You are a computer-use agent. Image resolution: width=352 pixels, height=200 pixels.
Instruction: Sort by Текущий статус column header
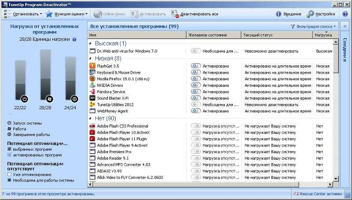[277, 35]
